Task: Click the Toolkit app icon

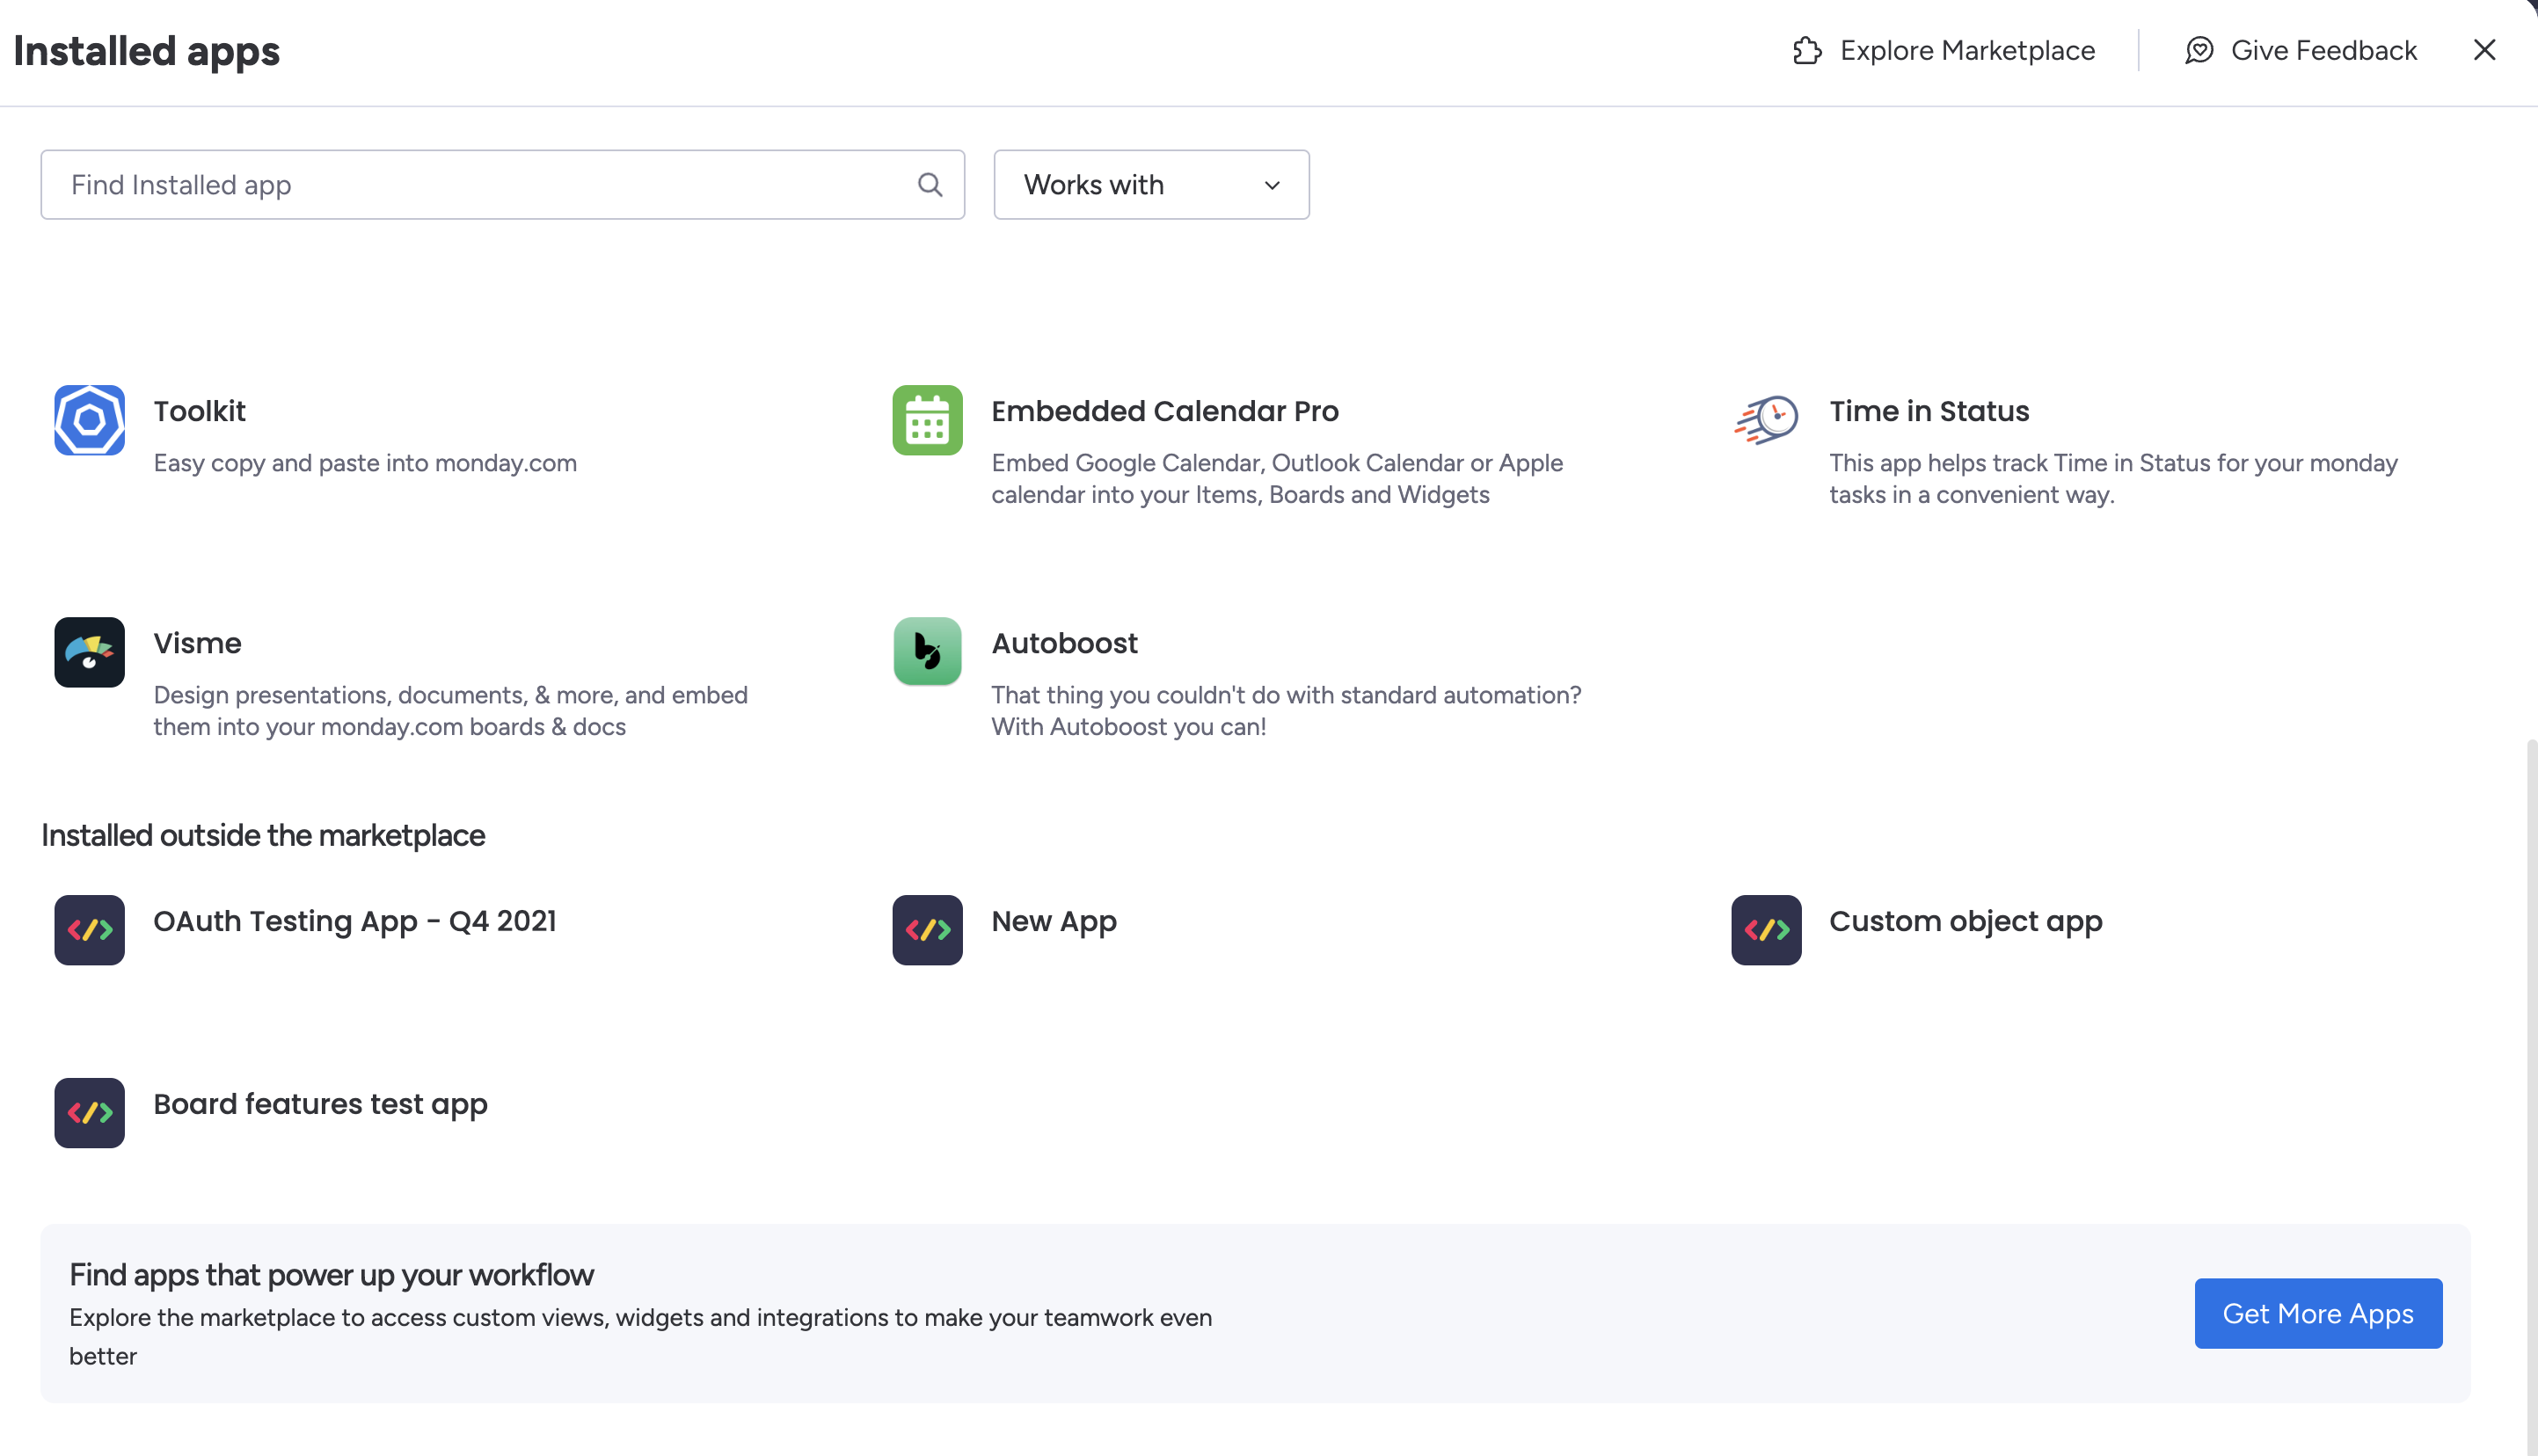Action: coord(89,420)
